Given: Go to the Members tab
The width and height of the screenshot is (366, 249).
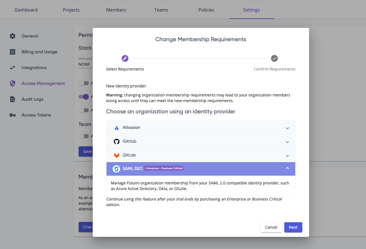Looking at the screenshot, I should 116,10.
